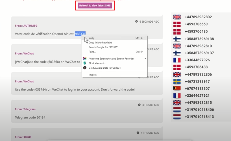Click the clock icon beside 6 SECONDS AGO
The image size is (231, 141).
[x=137, y=21]
